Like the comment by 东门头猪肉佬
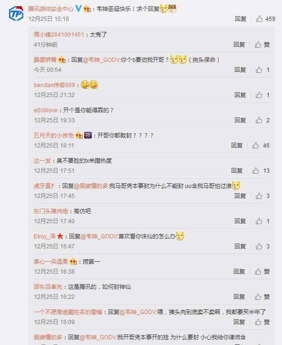Image resolution: width=282 pixels, height=345 pixels. tap(263, 221)
